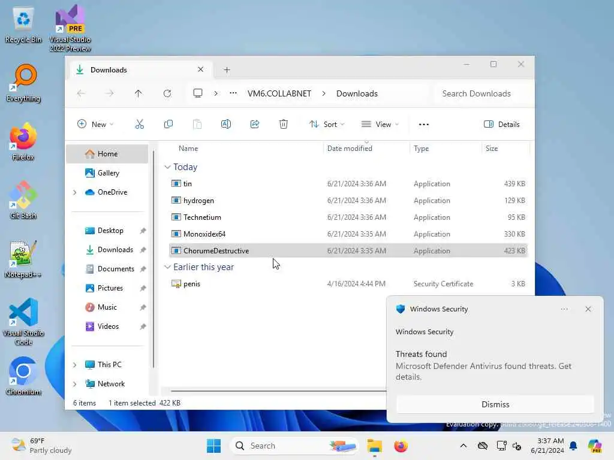
Task: Sort by Size column header
Action: coord(492,149)
